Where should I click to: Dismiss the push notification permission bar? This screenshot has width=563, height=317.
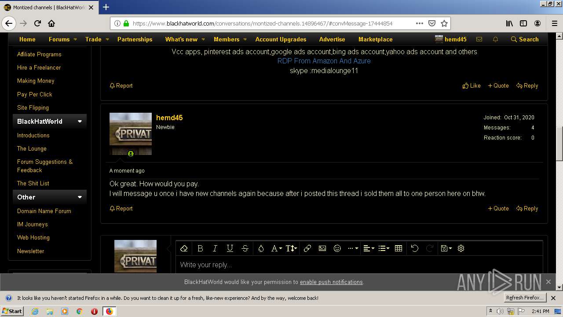[548, 282]
